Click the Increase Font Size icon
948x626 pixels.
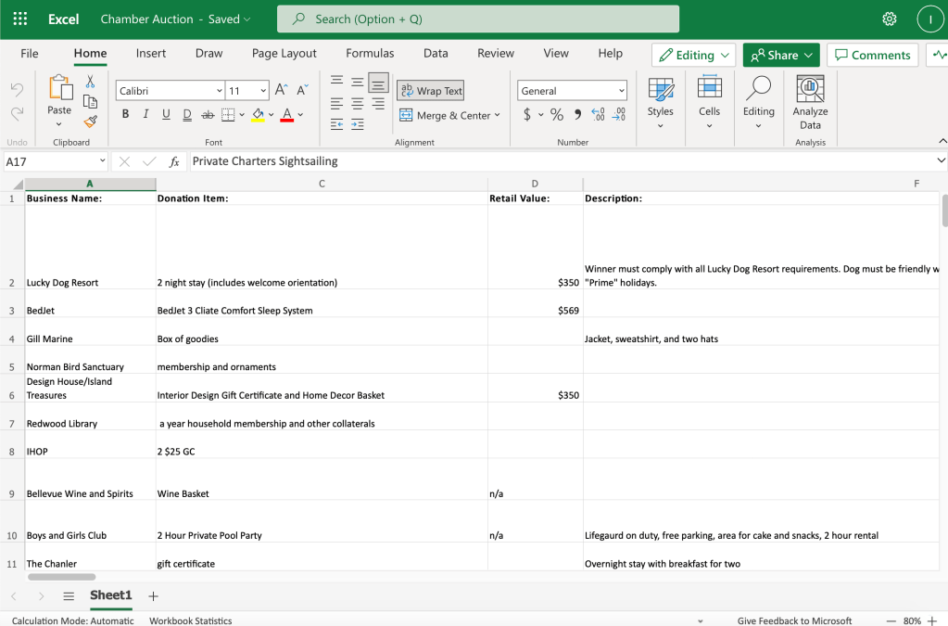click(x=281, y=90)
